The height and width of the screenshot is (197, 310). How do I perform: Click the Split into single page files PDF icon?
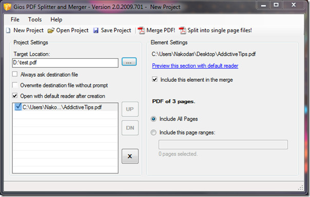click(x=182, y=31)
